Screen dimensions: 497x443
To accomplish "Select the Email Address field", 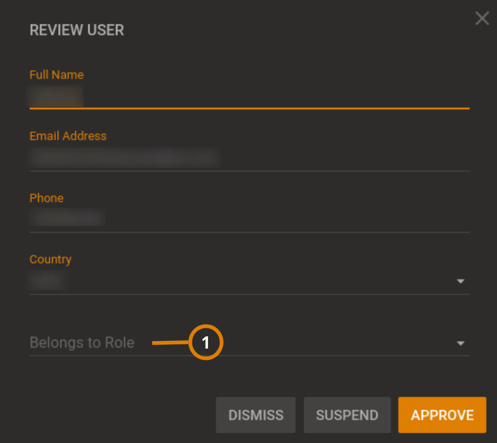I will (x=188, y=158).
